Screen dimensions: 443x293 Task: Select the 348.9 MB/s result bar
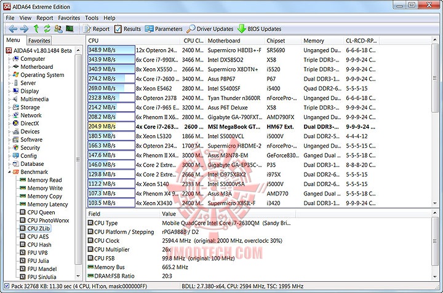(111, 50)
